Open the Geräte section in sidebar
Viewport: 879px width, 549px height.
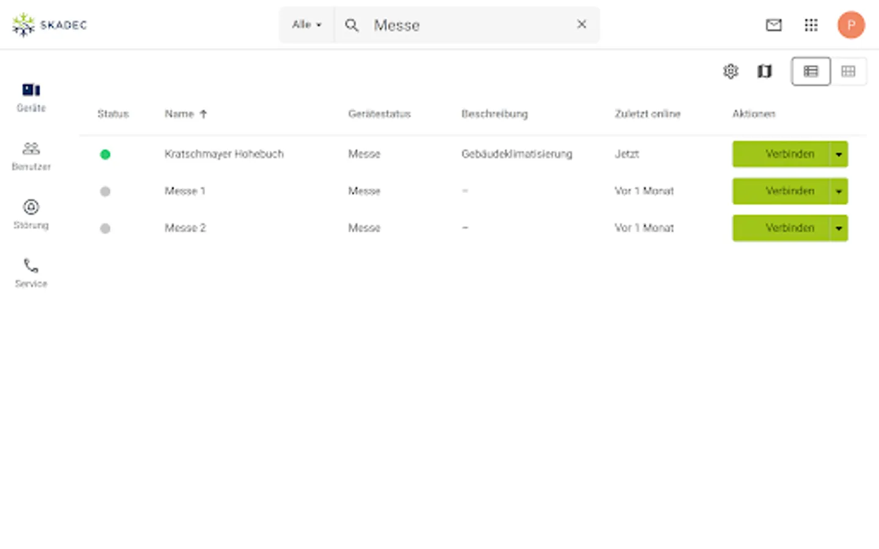coord(31,98)
